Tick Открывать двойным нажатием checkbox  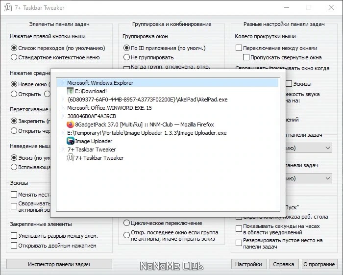[14, 246]
